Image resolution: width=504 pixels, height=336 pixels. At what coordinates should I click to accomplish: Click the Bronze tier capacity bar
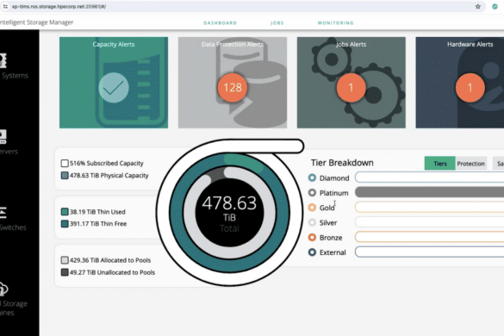[x=429, y=237]
